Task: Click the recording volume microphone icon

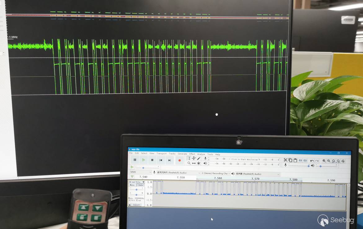Action: coord(286,165)
